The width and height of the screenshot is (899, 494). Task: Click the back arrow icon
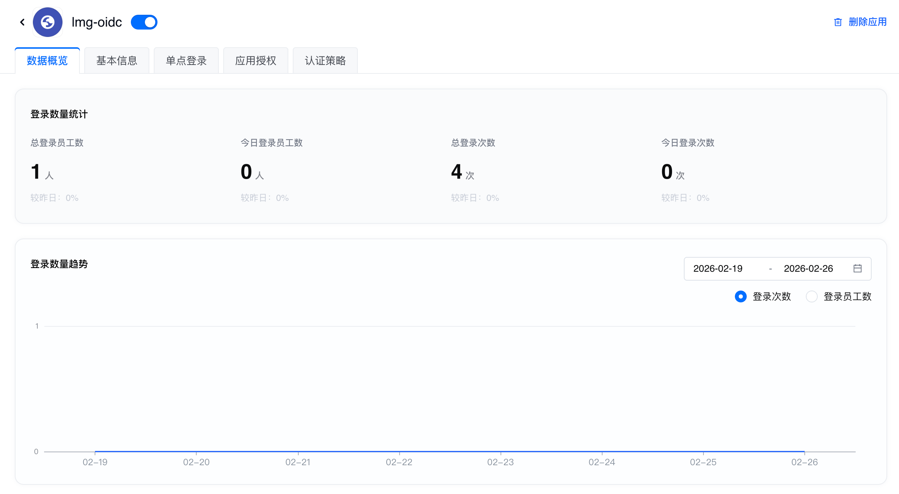[23, 22]
